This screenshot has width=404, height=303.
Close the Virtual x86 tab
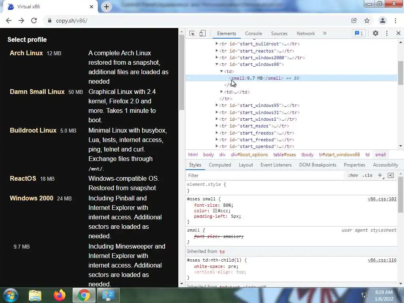(x=92, y=7)
